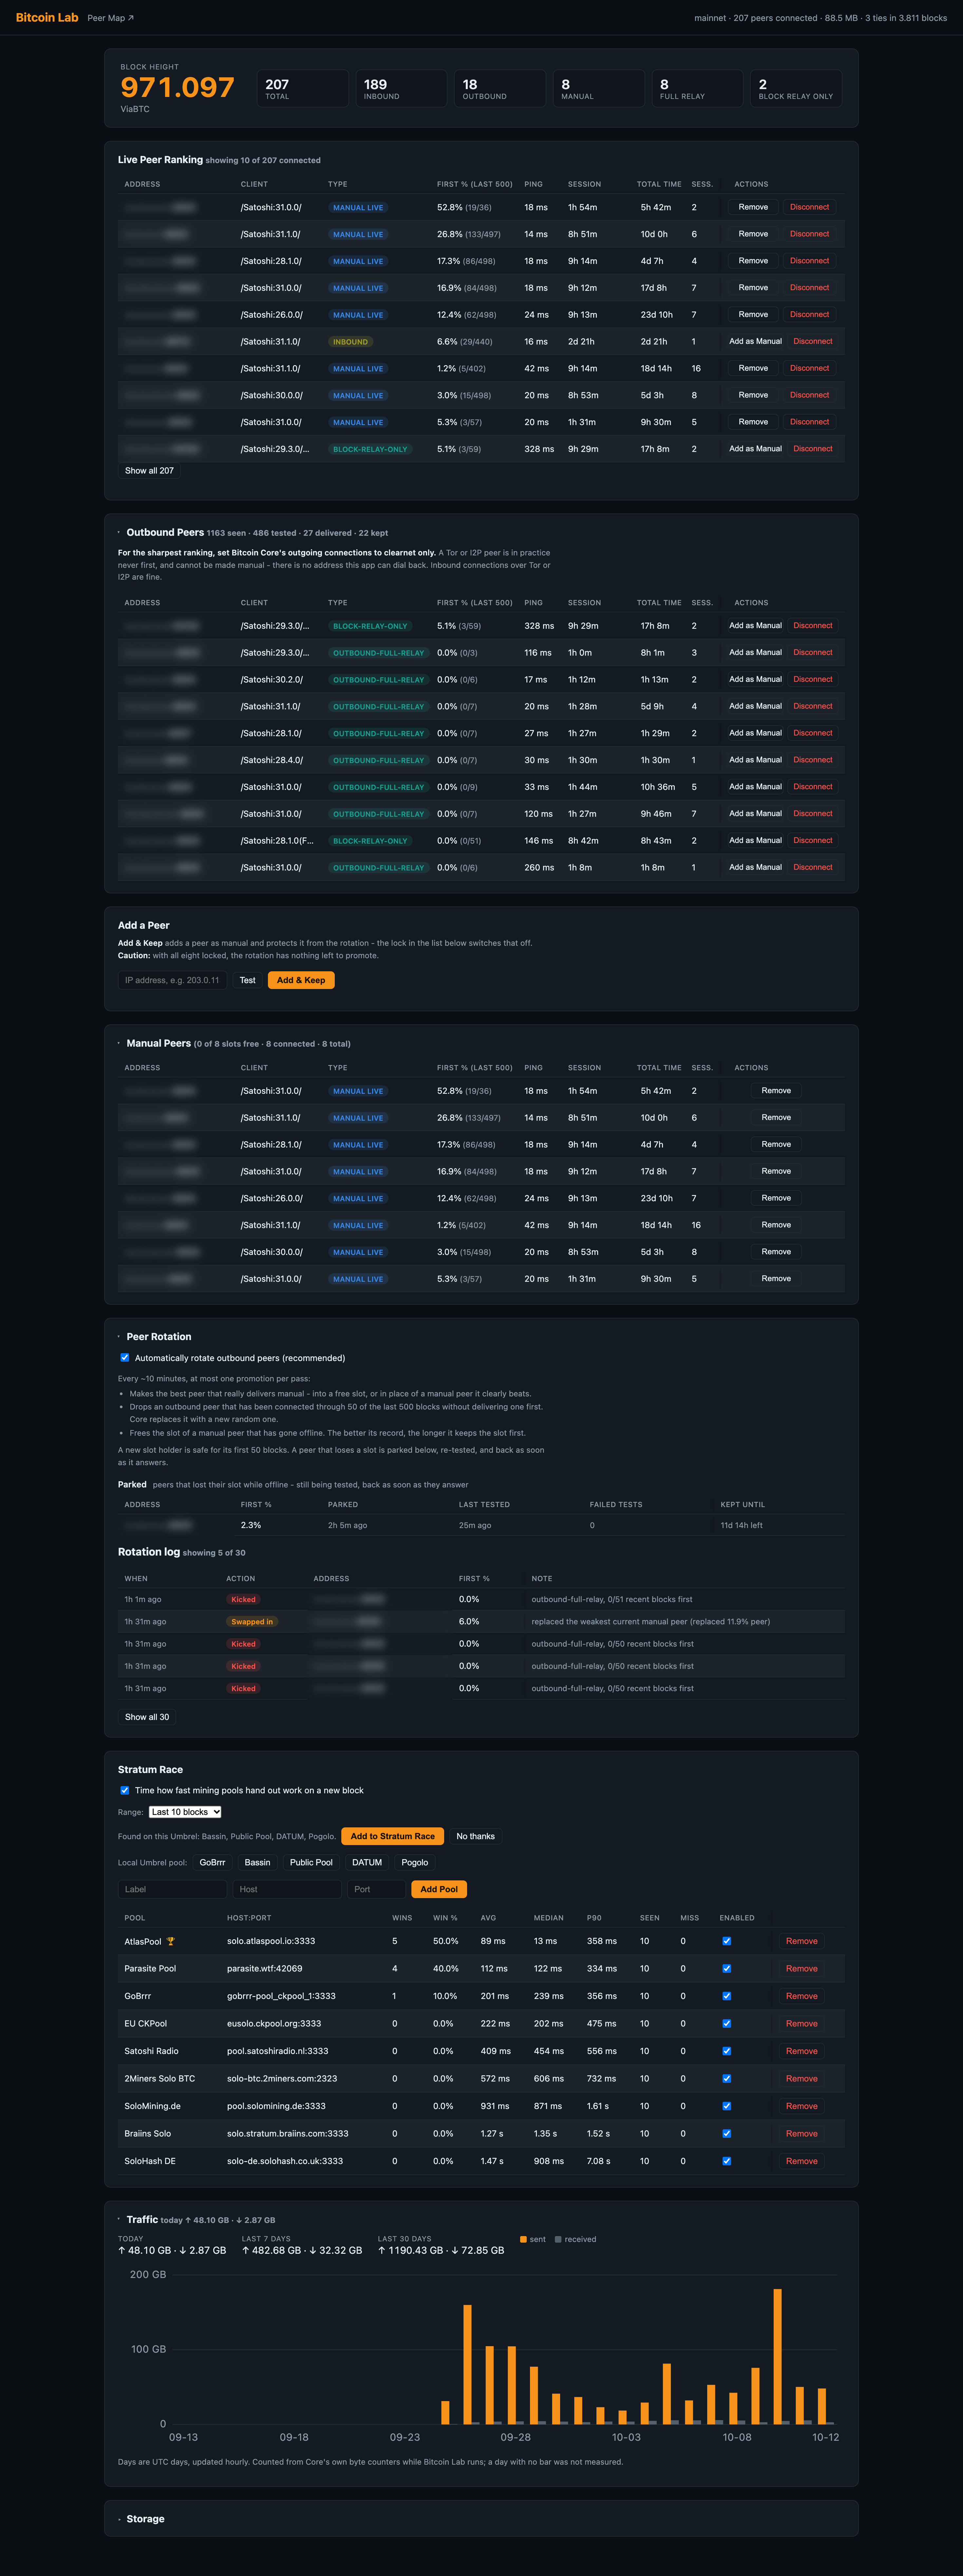Focus the pool Host input field
The image size is (963, 2576).
pos(287,1889)
